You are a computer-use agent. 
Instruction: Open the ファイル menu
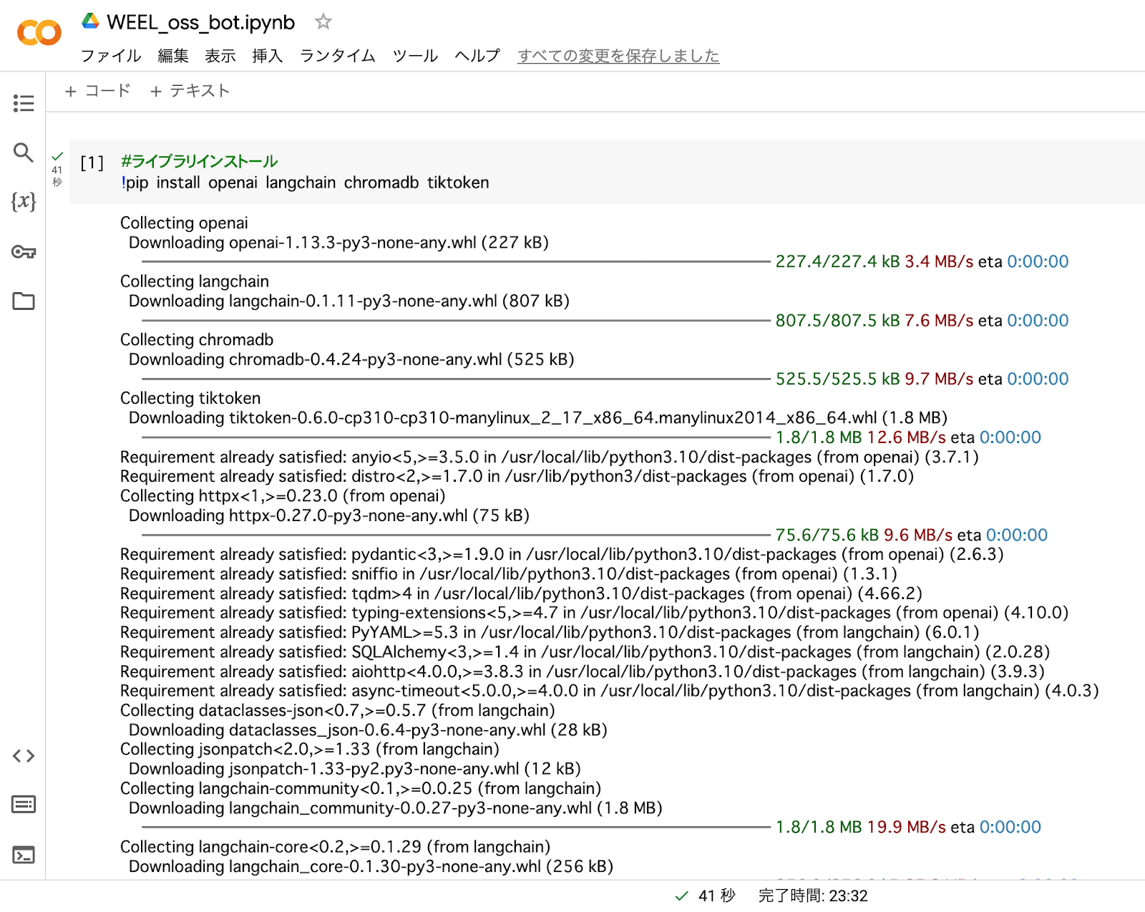point(111,56)
